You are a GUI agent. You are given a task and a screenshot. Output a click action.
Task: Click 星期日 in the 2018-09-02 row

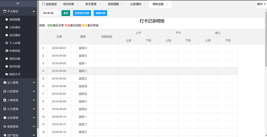tap(83, 56)
